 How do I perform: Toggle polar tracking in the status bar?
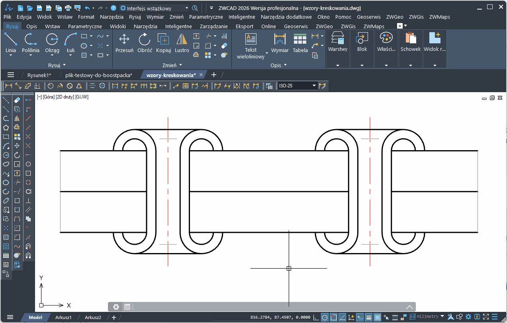[325, 317]
